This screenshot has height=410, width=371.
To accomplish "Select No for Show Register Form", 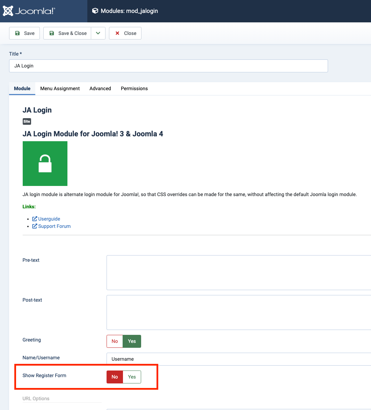I will (x=115, y=377).
